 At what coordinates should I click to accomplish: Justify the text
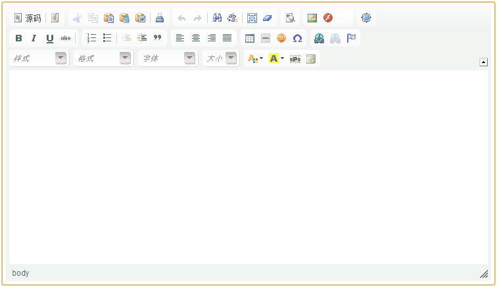coord(227,38)
